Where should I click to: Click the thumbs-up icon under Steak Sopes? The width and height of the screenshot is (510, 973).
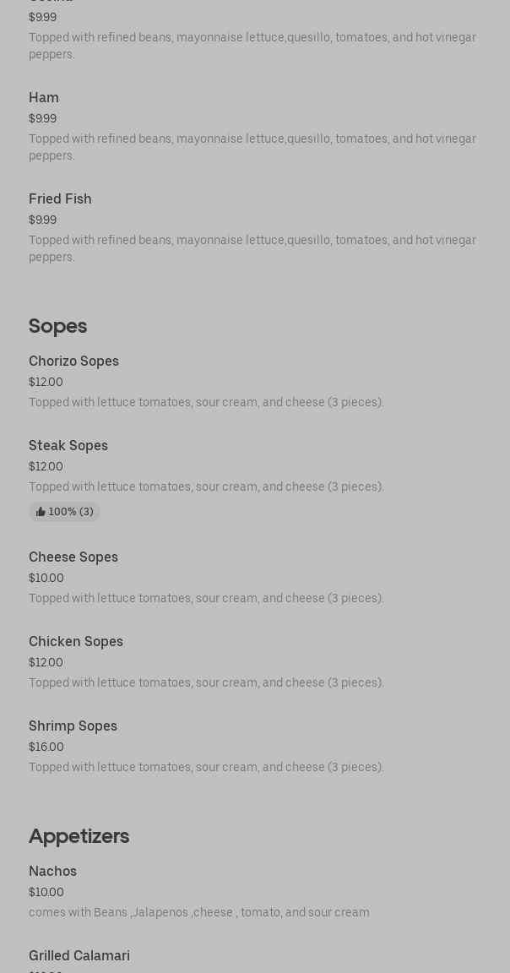(x=41, y=512)
